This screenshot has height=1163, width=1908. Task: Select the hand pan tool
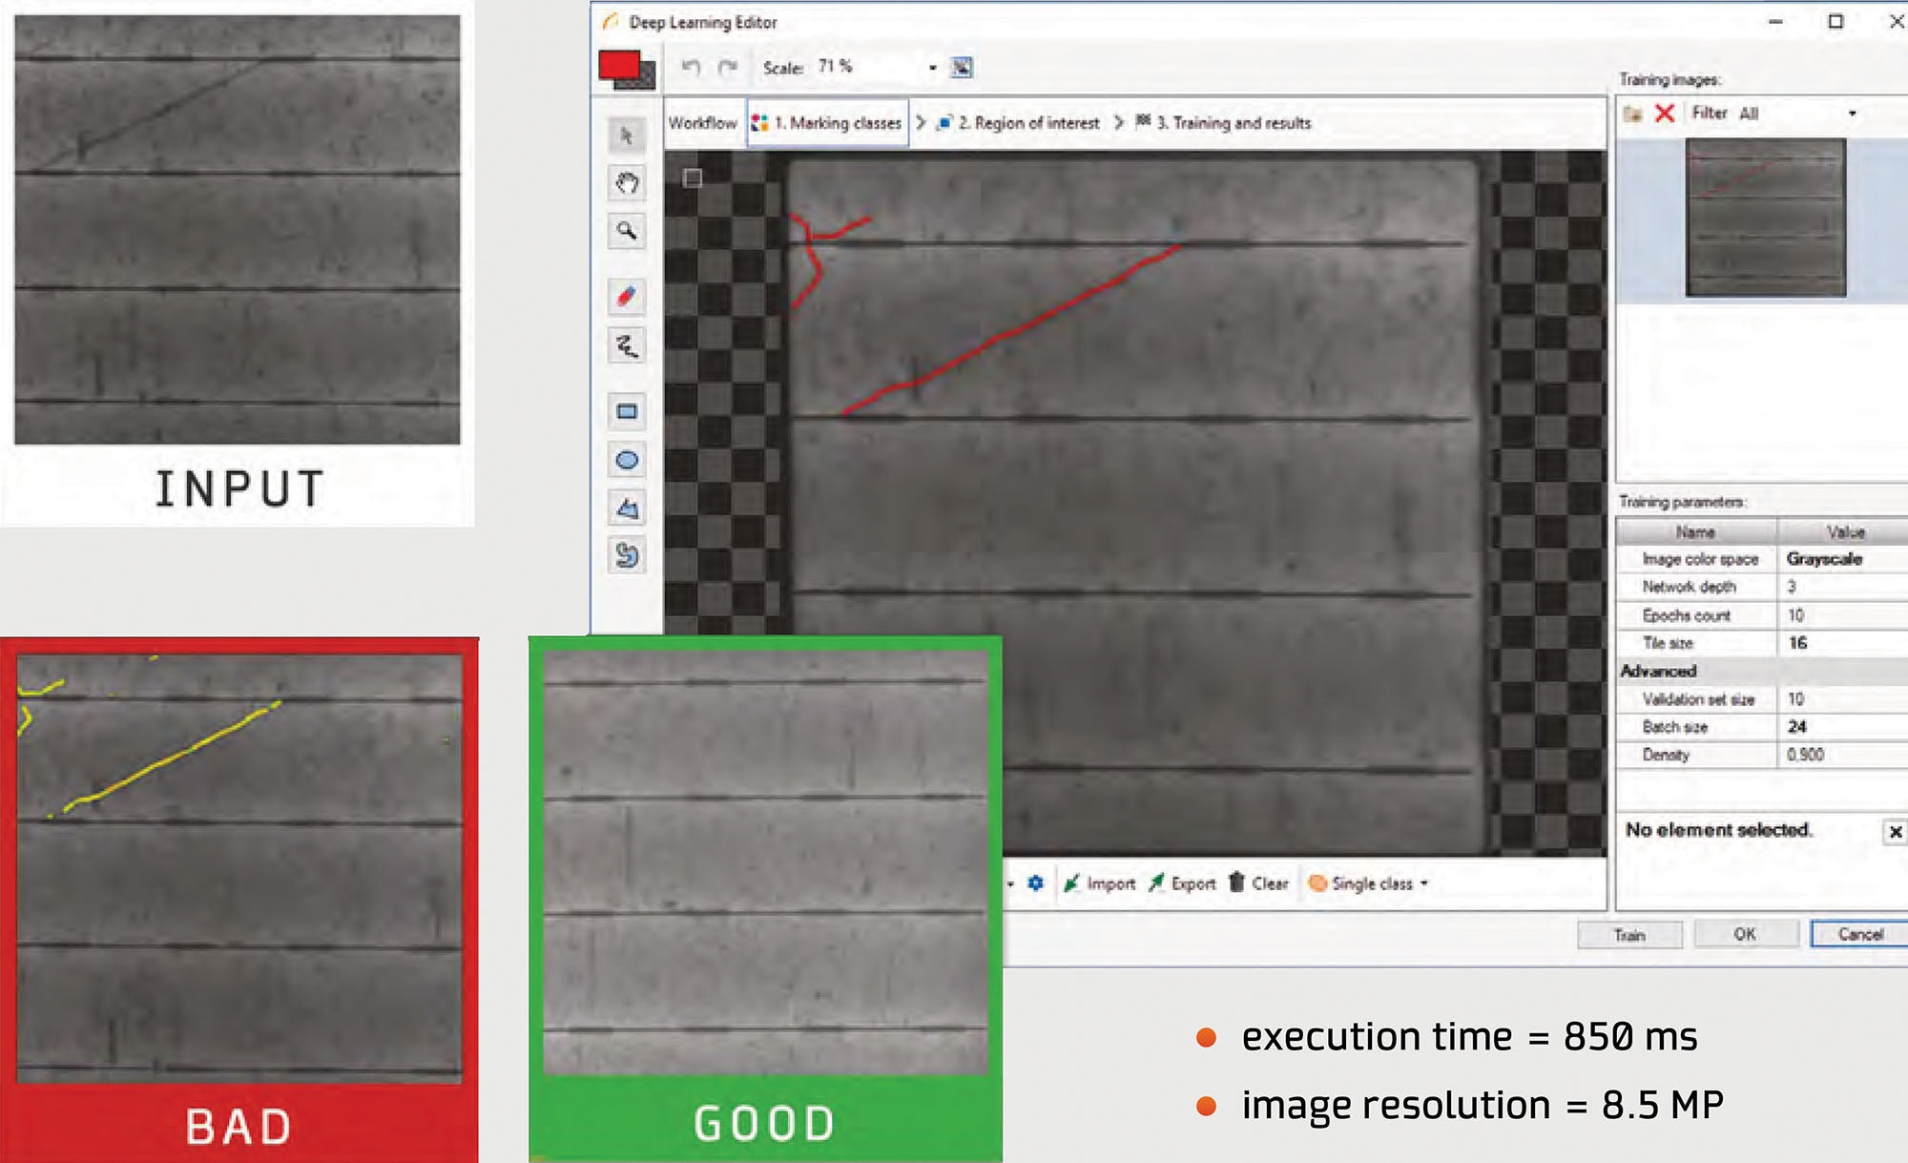click(627, 182)
